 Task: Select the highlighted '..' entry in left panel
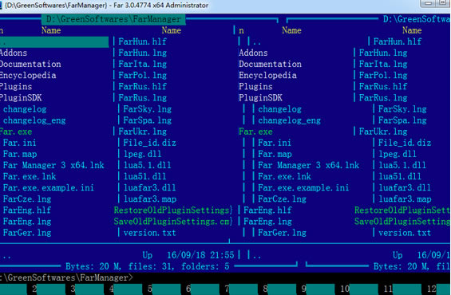point(54,41)
